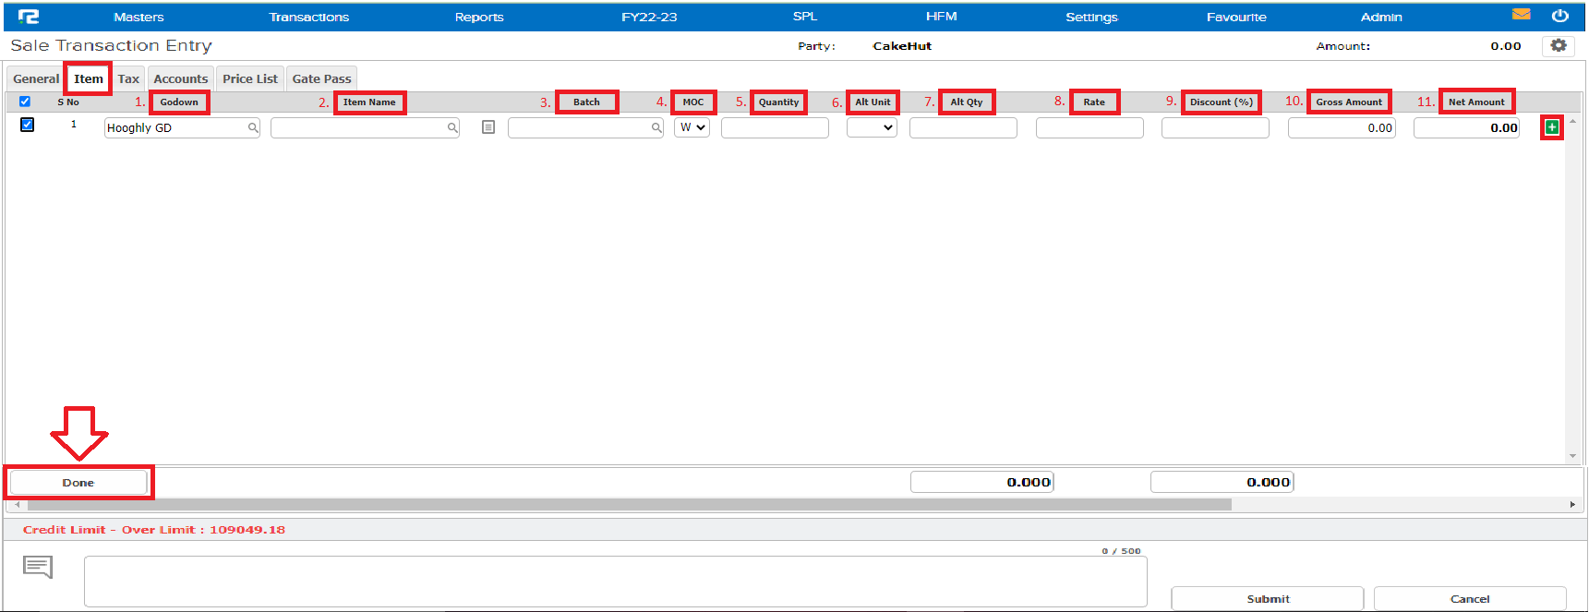
Task: Click the Credit Limit over limit message
Action: (x=154, y=530)
